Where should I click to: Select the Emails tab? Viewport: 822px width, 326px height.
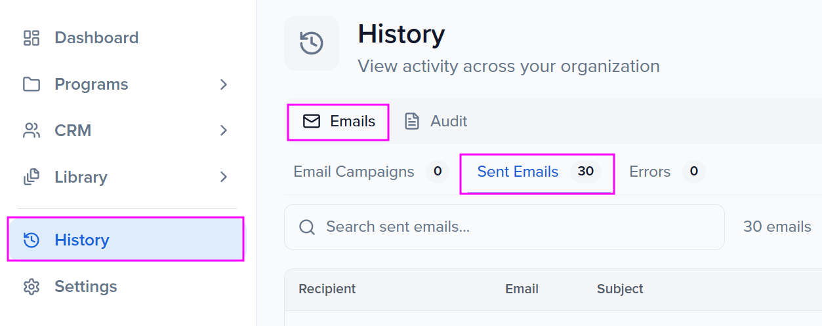[x=339, y=122]
